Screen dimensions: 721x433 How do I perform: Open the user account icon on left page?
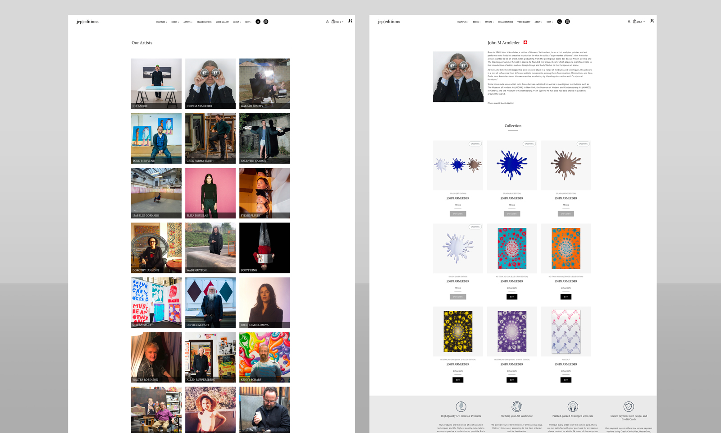[x=327, y=22]
